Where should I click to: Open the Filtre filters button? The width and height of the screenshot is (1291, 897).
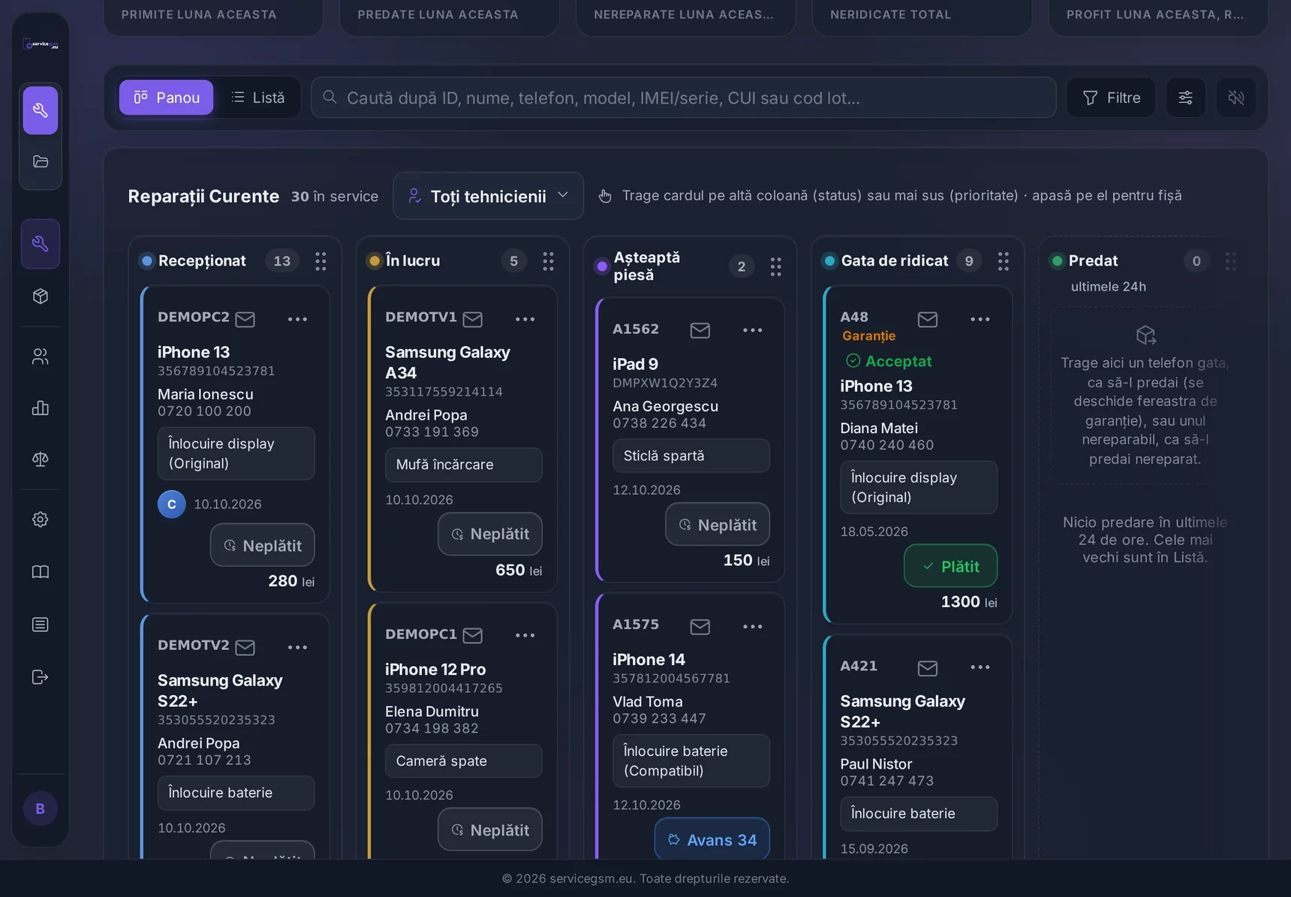tap(1111, 98)
